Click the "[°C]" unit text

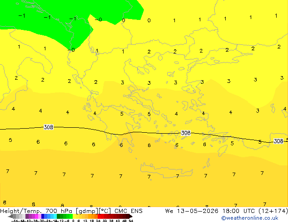tap(105, 211)
